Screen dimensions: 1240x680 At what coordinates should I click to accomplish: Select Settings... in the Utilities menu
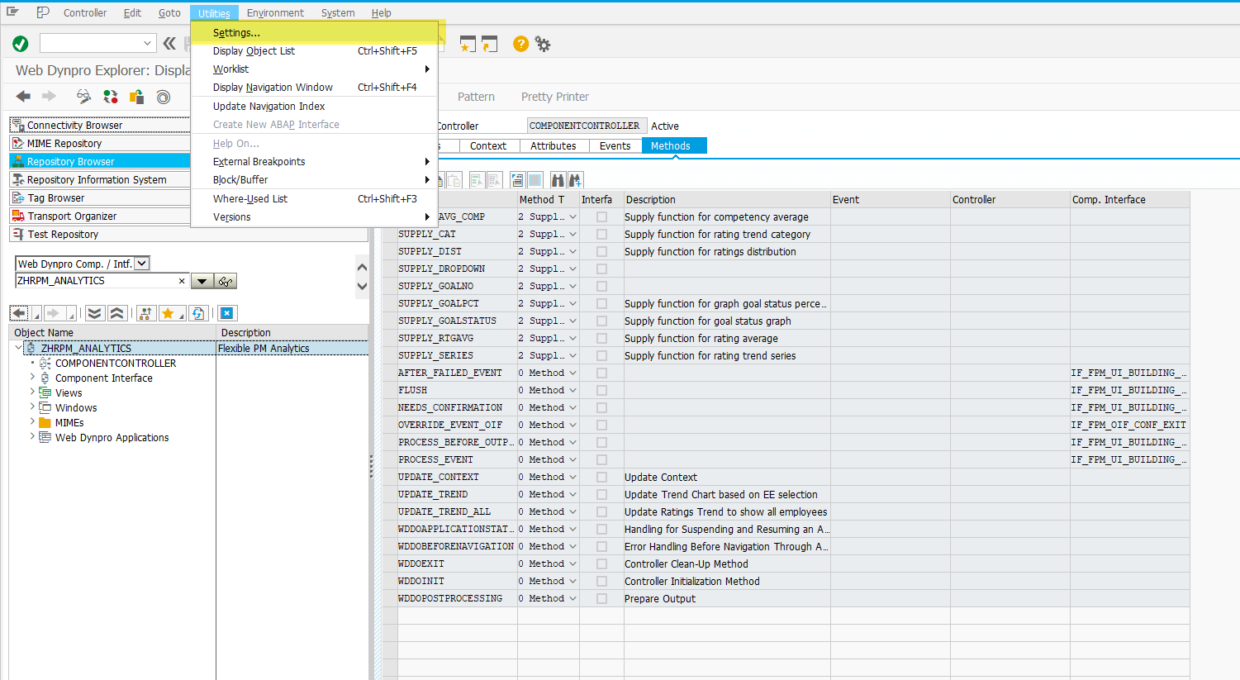point(314,32)
